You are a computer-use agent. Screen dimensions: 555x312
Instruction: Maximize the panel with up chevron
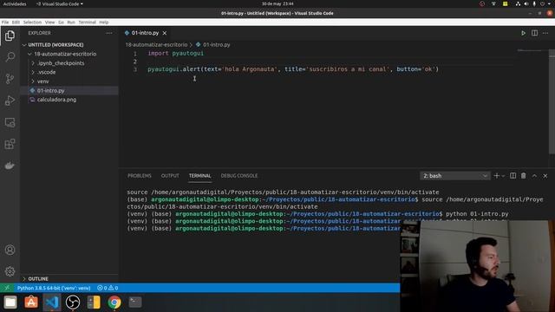point(534,176)
